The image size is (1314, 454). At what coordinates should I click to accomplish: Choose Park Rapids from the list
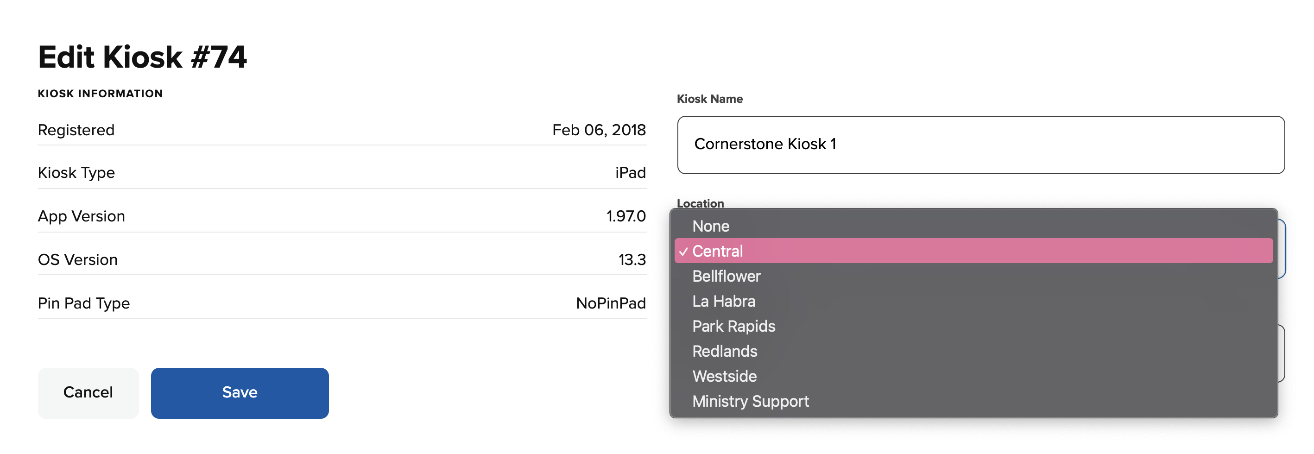(733, 326)
